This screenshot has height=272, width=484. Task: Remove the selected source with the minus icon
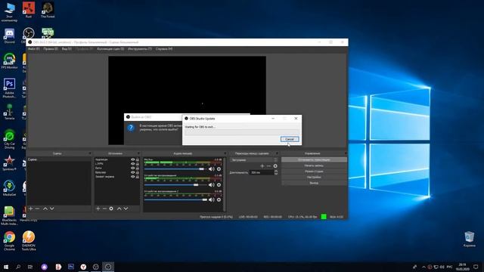[104, 209]
